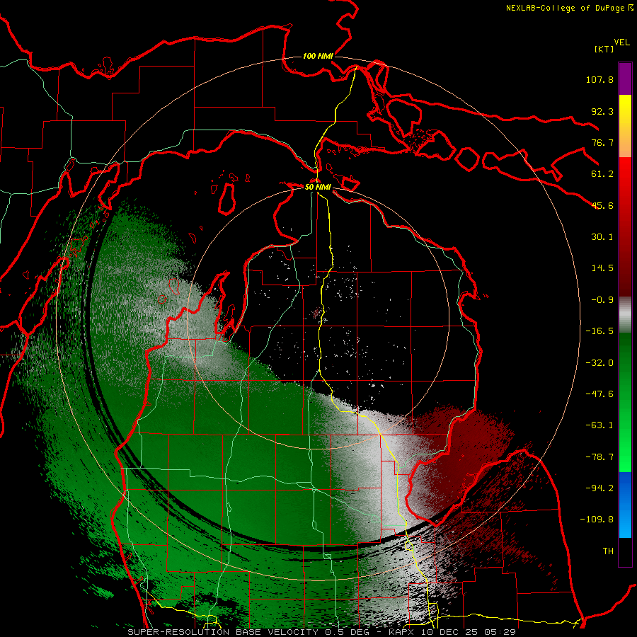Click the -109.8 value on velocity scale
Screen dimensions: 637x637
pos(597,520)
